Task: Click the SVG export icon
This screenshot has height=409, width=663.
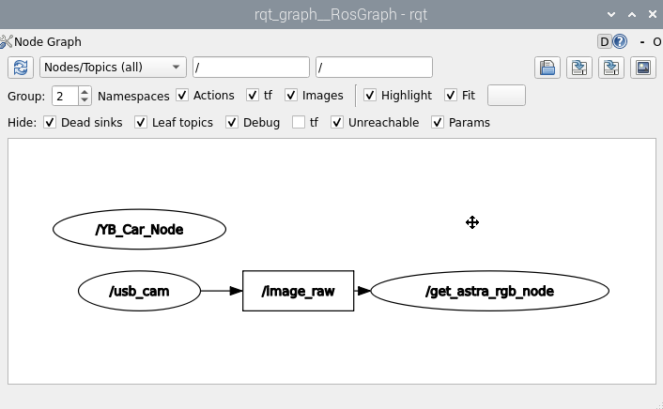Action: [611, 68]
